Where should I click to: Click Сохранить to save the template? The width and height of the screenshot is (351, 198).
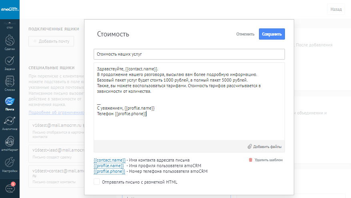pos(272,34)
